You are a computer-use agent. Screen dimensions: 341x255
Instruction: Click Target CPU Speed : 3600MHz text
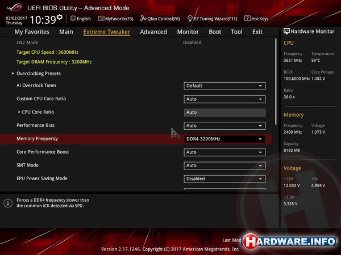pyautogui.click(x=47, y=52)
